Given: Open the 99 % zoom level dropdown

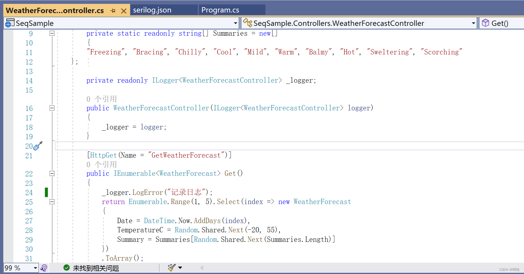Looking at the screenshot, I should 35,268.
